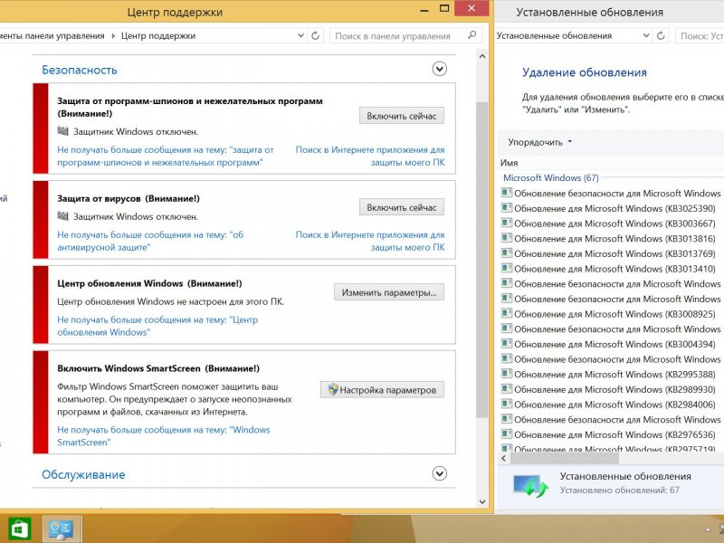The width and height of the screenshot is (724, 543).
Task: Click the icon of update KB3013816
Action: click(507, 238)
